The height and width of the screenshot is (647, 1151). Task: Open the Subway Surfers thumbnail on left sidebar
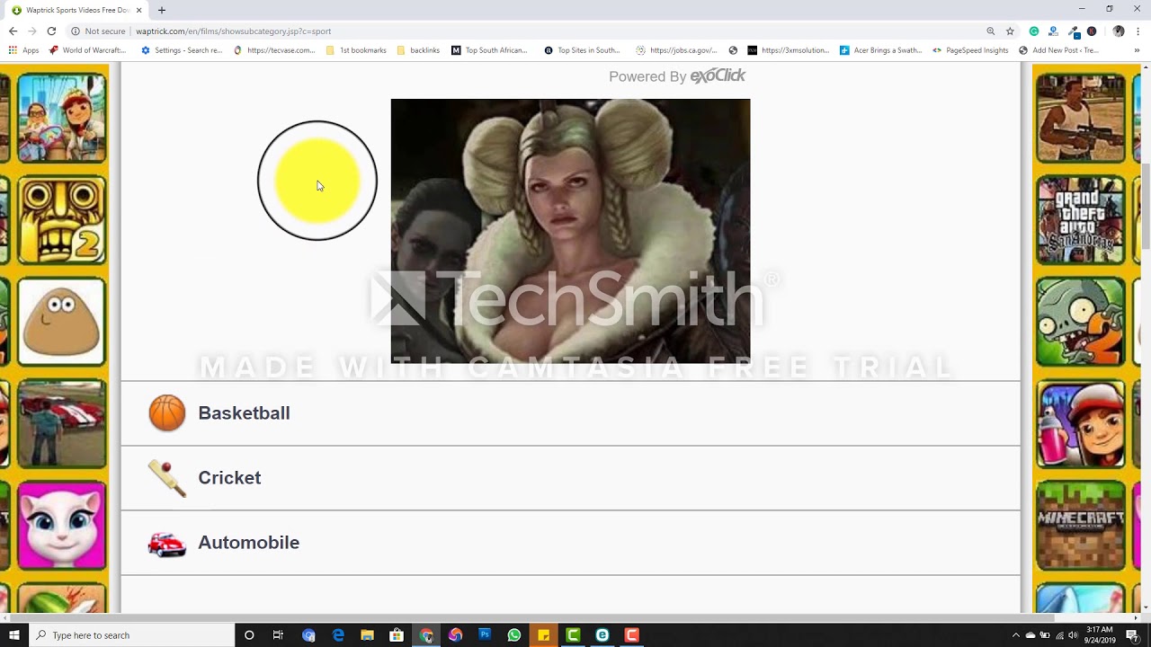[61, 118]
